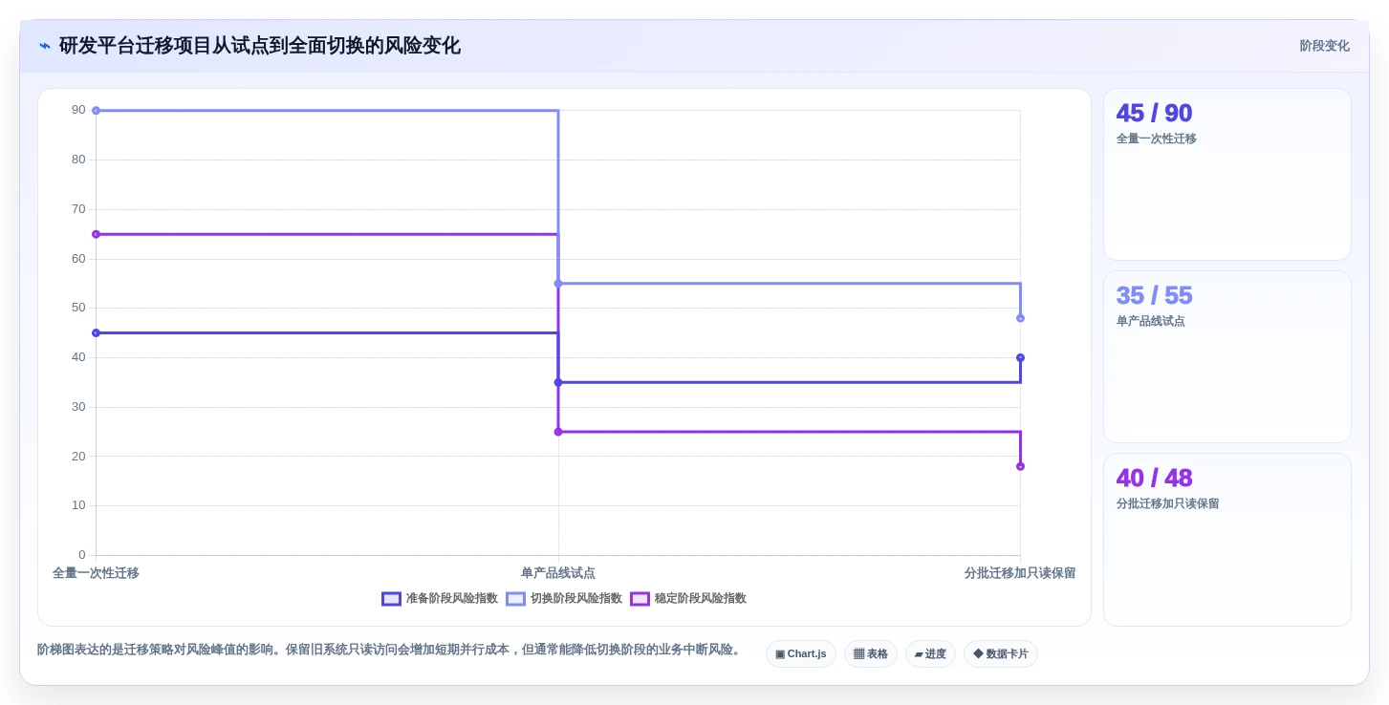Click the 65 data point of 稳定阶段 series
The height and width of the screenshot is (705, 1389).
click(96, 234)
